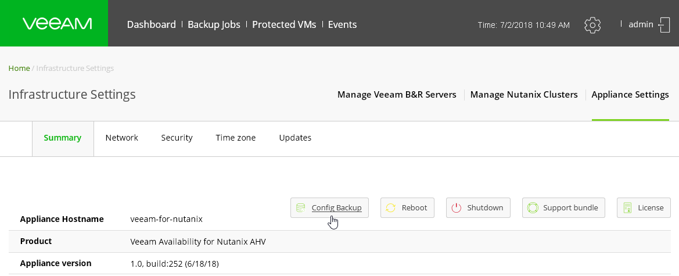Screen dimensions: 679x276
Task: Click the Config Backup button label
Action: 336,208
